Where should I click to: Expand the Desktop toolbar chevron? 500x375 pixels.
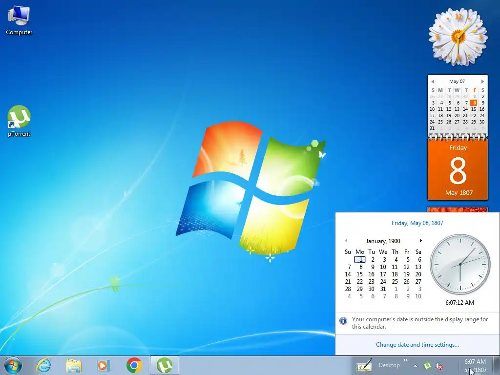(406, 360)
